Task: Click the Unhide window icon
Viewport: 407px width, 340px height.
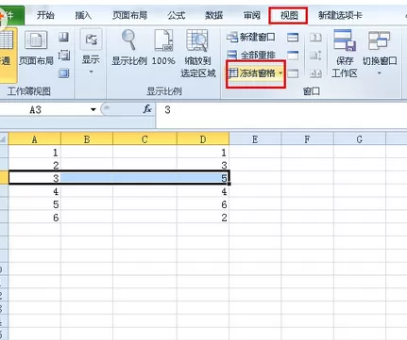Action: pos(293,73)
